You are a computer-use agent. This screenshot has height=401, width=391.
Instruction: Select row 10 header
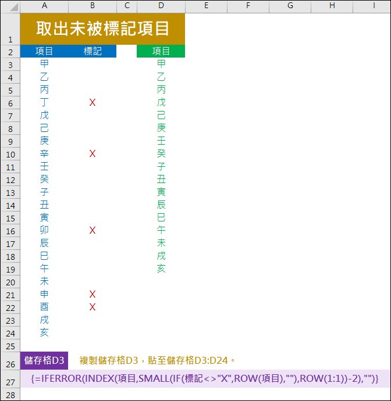point(10,154)
